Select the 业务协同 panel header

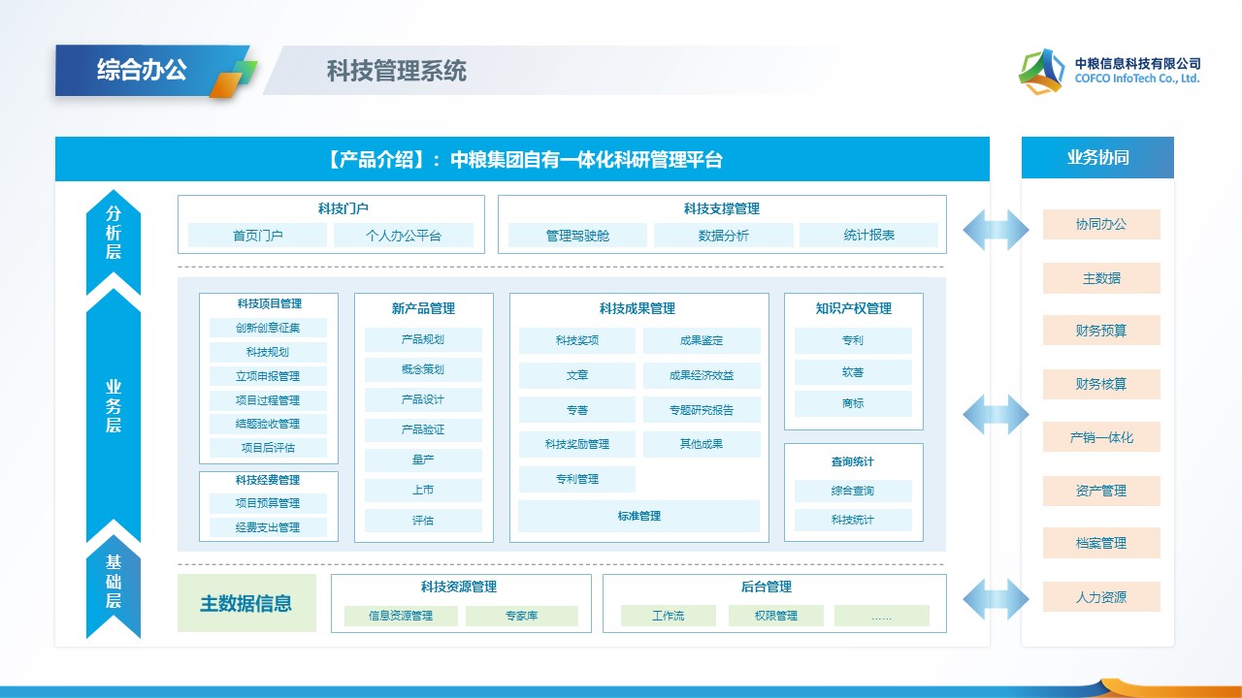coord(1097,158)
